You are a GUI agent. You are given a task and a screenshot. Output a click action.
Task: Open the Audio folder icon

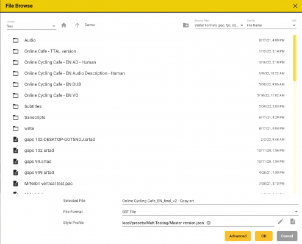point(15,40)
